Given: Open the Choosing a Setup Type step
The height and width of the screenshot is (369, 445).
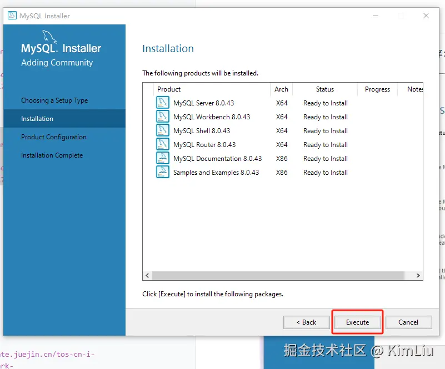Looking at the screenshot, I should click(54, 100).
